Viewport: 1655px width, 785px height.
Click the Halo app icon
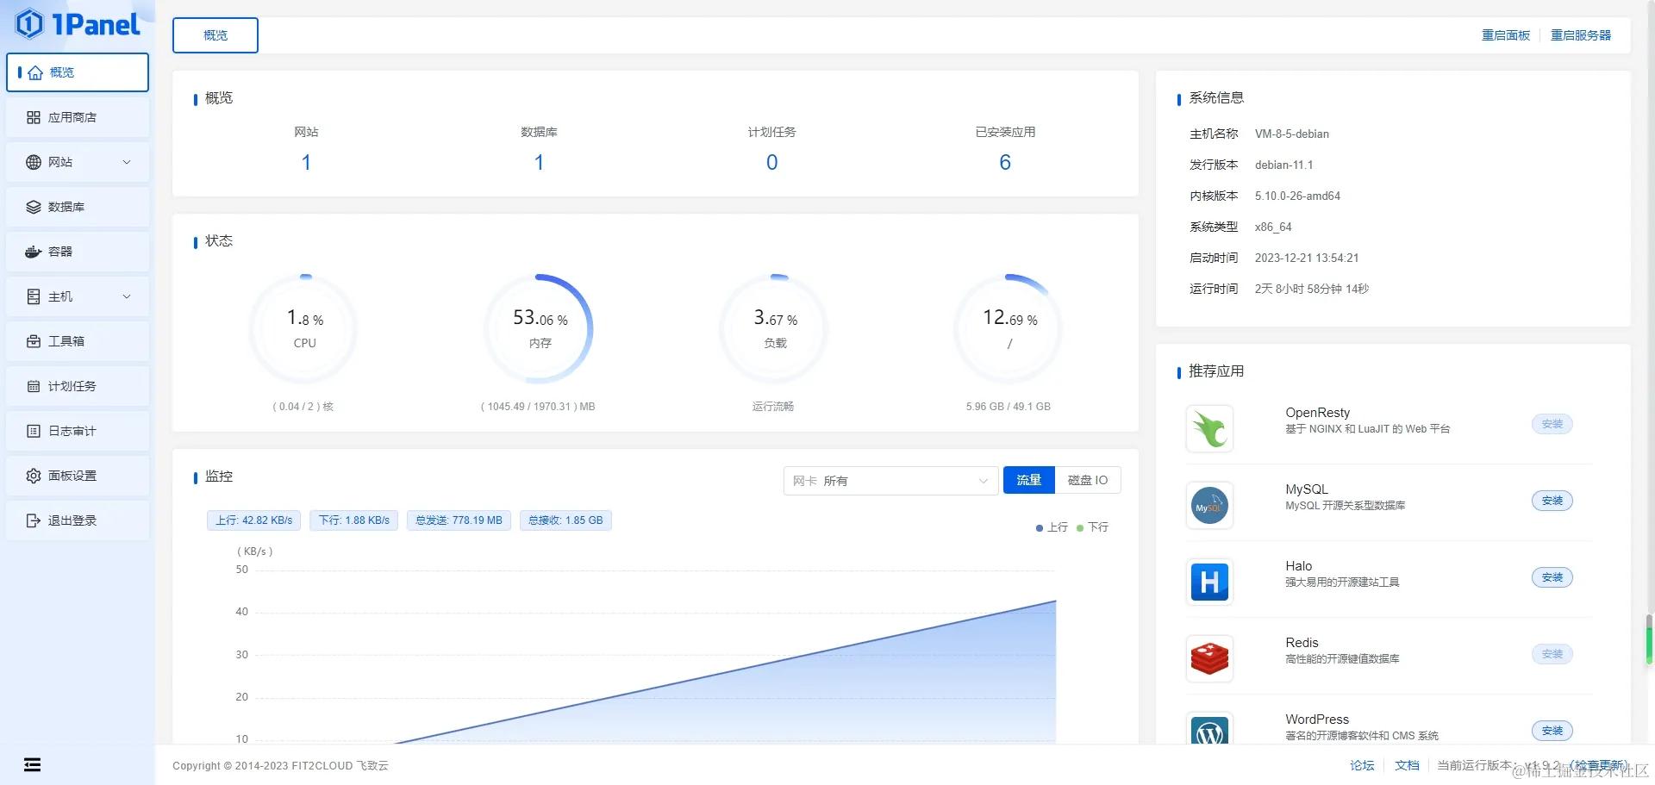coord(1209,582)
